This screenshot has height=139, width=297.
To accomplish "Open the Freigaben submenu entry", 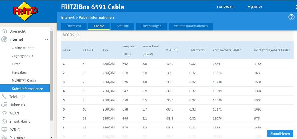I will (x=19, y=72).
